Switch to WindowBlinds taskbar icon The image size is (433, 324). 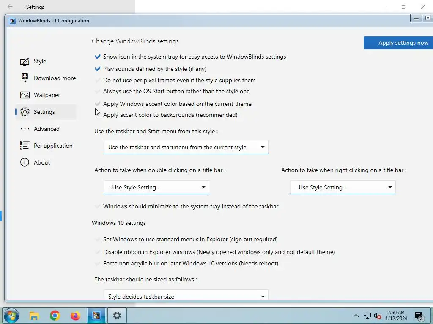pos(96,316)
